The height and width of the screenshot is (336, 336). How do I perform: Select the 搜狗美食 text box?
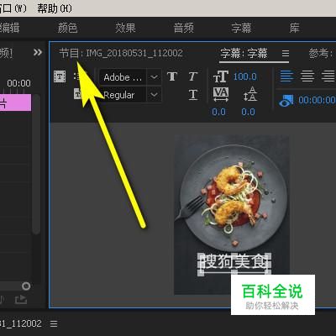pyautogui.click(x=234, y=264)
